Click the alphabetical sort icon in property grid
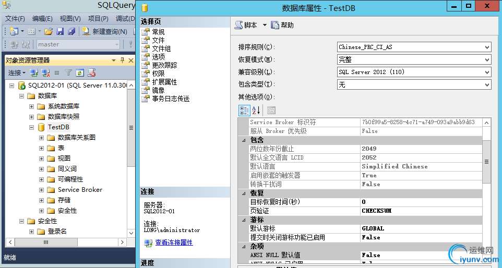This screenshot has width=502, height=268. click(256, 111)
